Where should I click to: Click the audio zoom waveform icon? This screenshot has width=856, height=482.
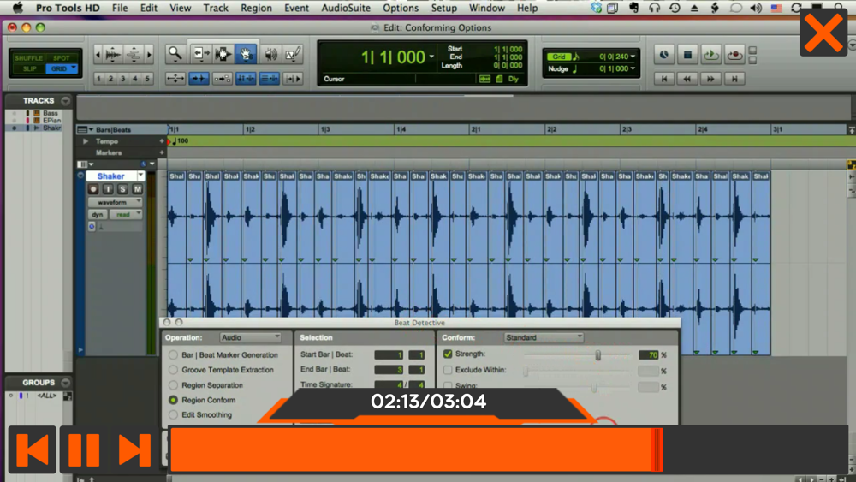coord(113,54)
